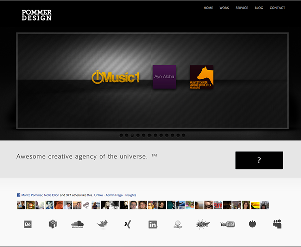301x247 pixels.
Task: Visit the dasauge icon
Action: pyautogui.click(x=178, y=224)
